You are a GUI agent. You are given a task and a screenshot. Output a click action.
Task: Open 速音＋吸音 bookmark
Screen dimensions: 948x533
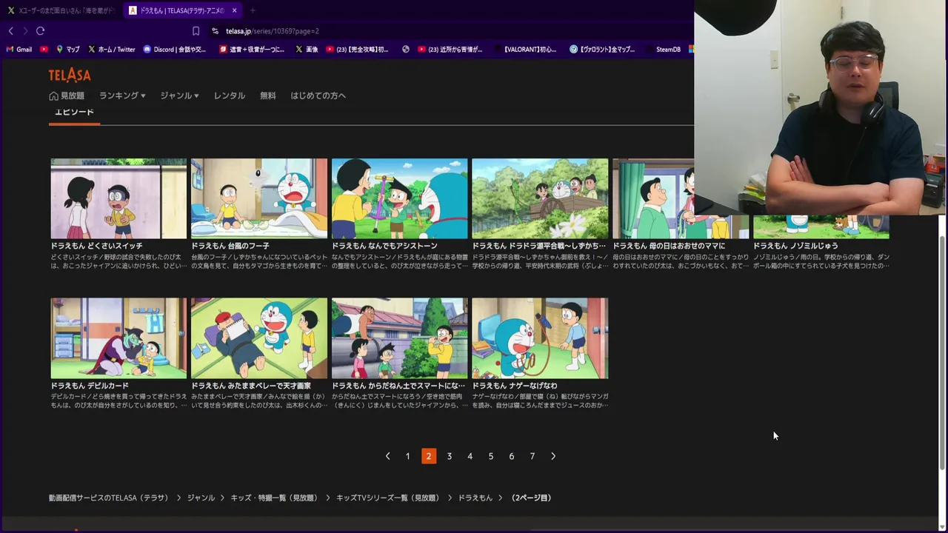pyautogui.click(x=252, y=50)
